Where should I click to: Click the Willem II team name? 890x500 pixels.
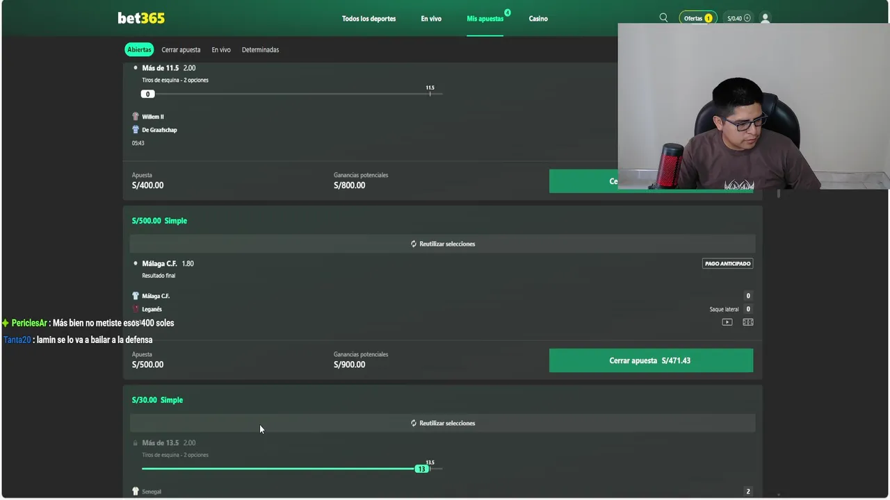coord(153,117)
